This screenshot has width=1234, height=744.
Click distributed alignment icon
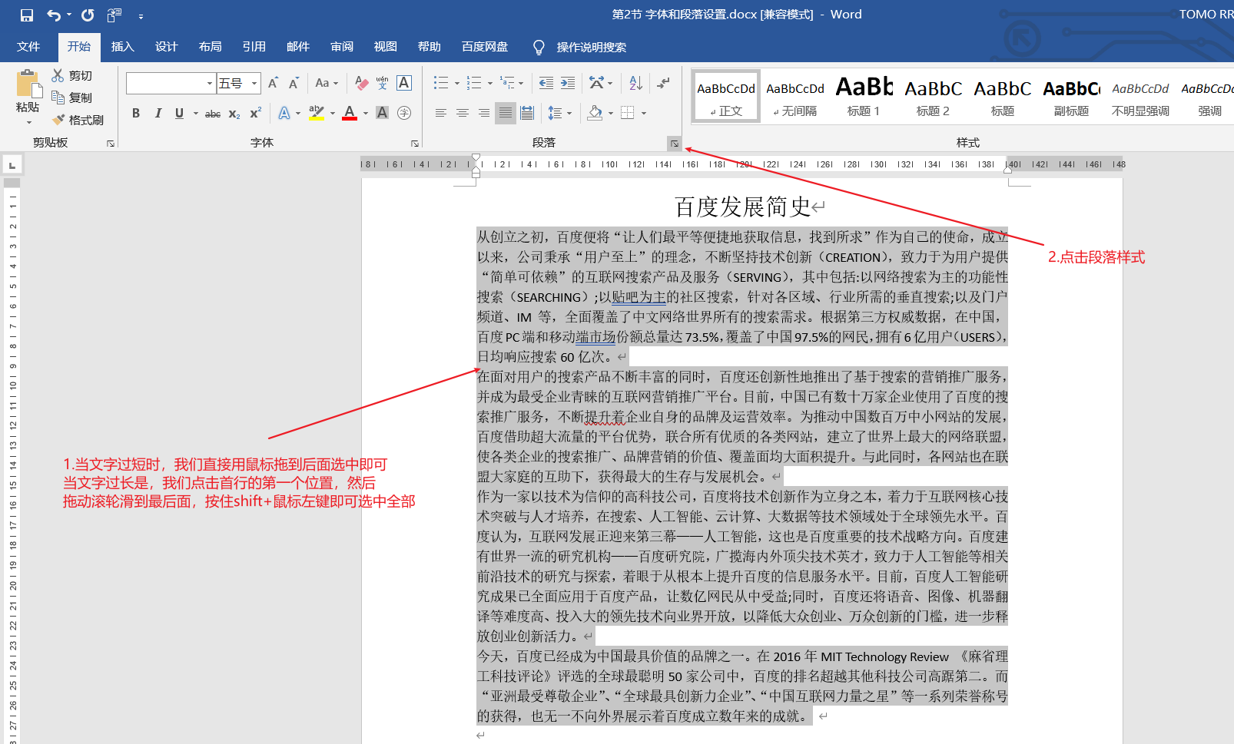coord(527,113)
